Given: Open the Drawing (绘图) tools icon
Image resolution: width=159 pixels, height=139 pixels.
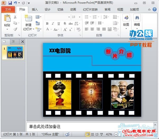Looking at the screenshot, I should 126,18.
